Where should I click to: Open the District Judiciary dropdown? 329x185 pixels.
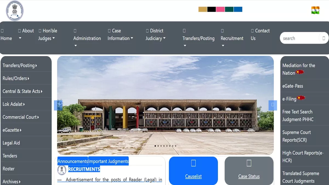[155, 35]
